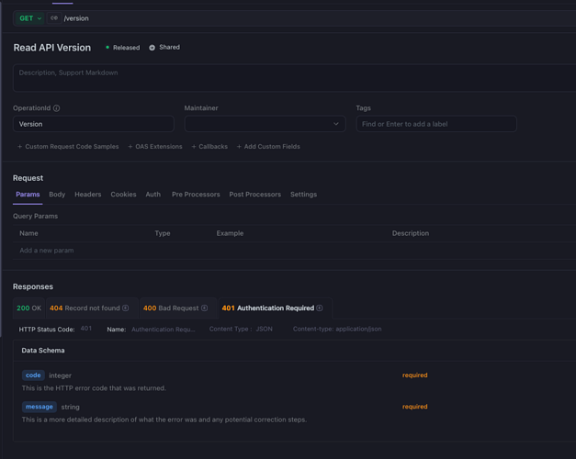
Task: Switch to the Body tab
Action: (x=57, y=195)
